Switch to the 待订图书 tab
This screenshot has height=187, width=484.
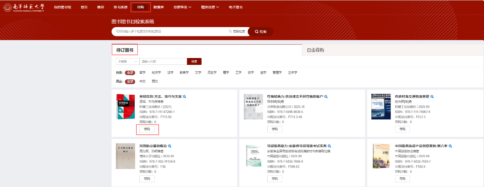click(125, 50)
